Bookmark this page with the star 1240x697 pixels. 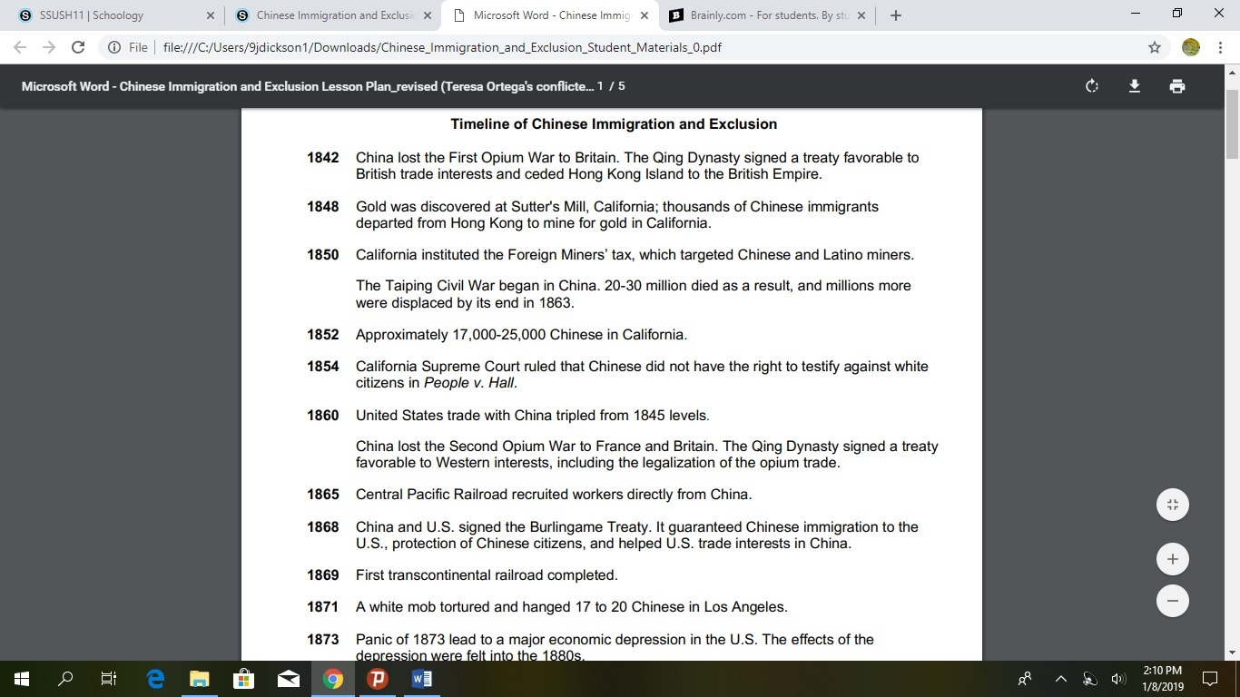pos(1155,47)
